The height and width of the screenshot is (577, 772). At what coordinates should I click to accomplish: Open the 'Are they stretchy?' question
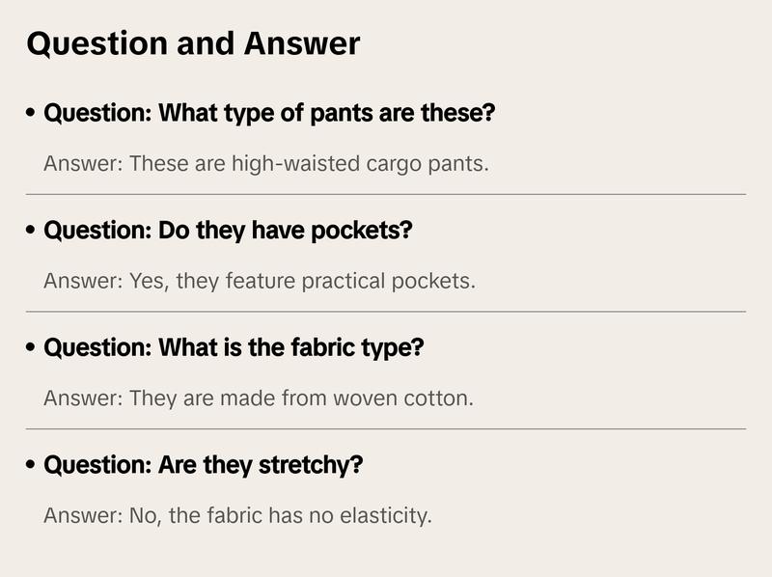[x=204, y=466]
